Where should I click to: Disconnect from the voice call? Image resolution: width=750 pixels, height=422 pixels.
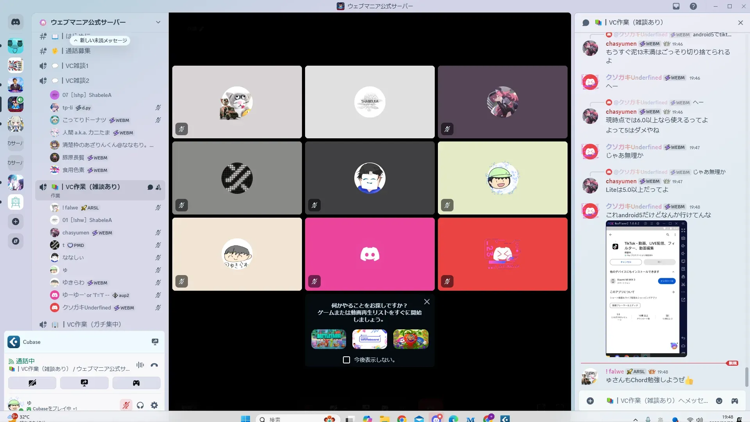click(154, 365)
